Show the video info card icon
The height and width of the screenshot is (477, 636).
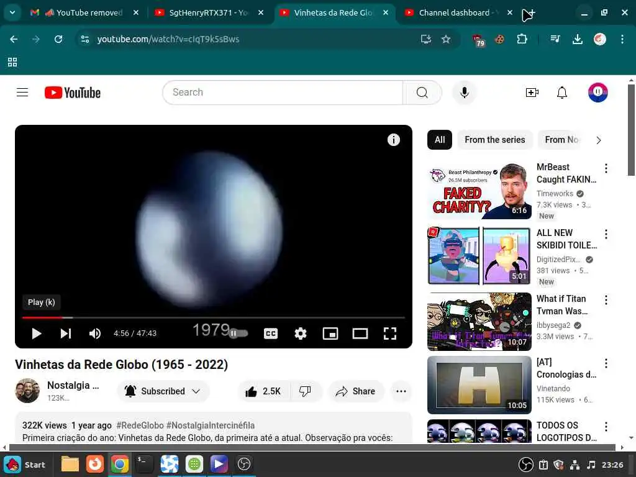click(x=393, y=140)
